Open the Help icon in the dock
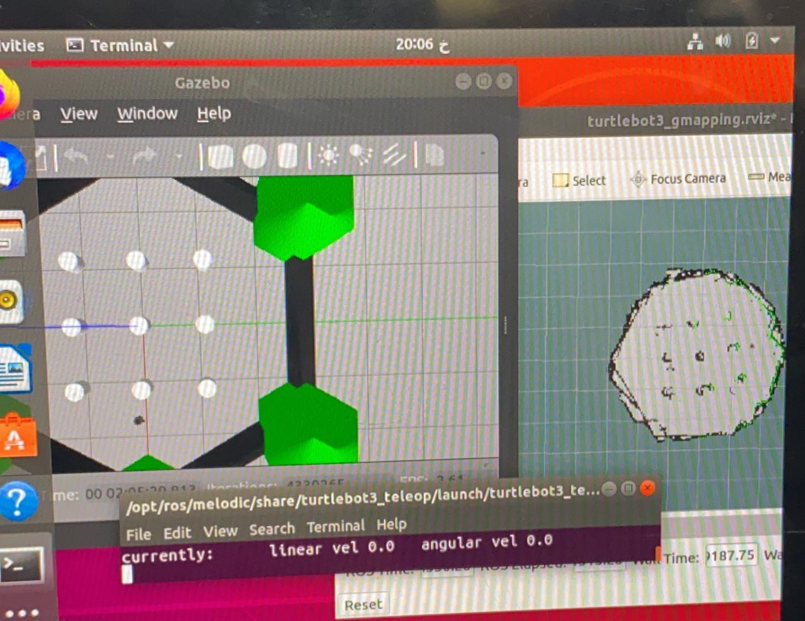Screen dimensions: 805x621 pyautogui.click(x=18, y=501)
